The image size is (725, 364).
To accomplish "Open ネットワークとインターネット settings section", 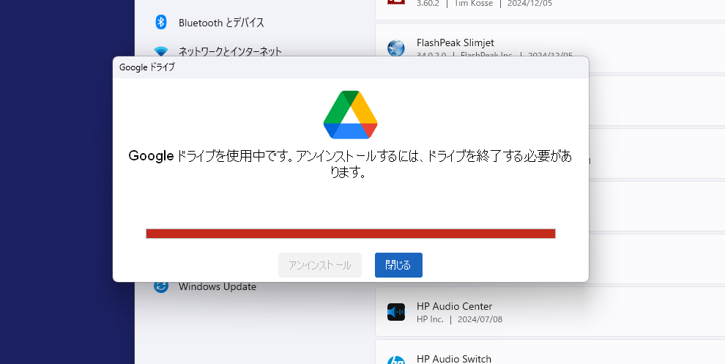I will pyautogui.click(x=230, y=51).
